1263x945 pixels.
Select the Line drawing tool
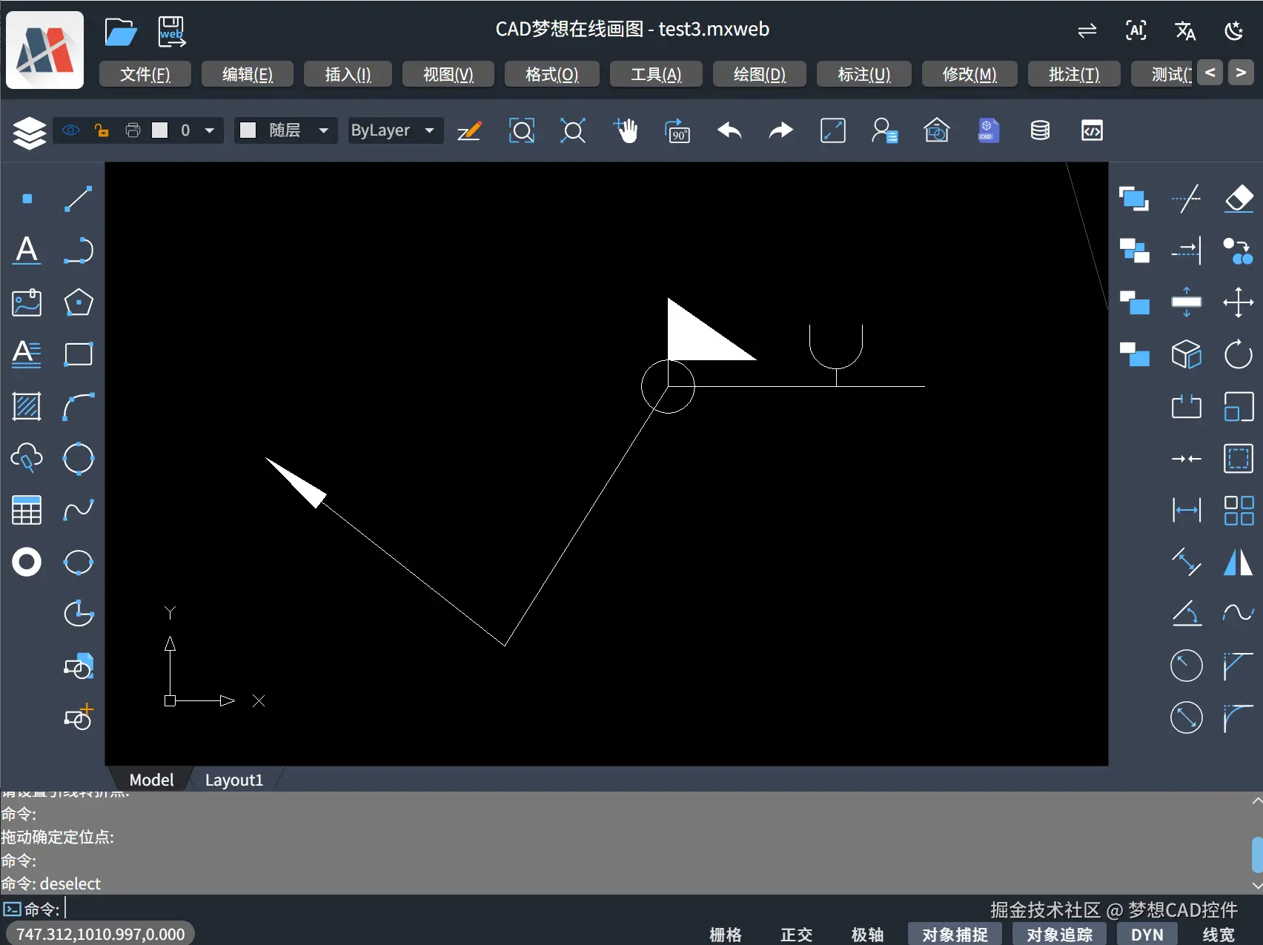coord(79,199)
